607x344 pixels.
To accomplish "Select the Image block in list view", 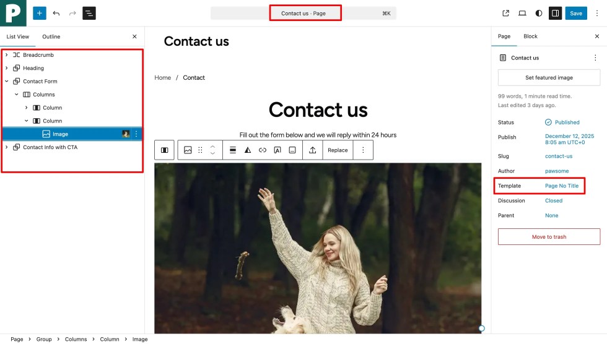I will [72, 134].
